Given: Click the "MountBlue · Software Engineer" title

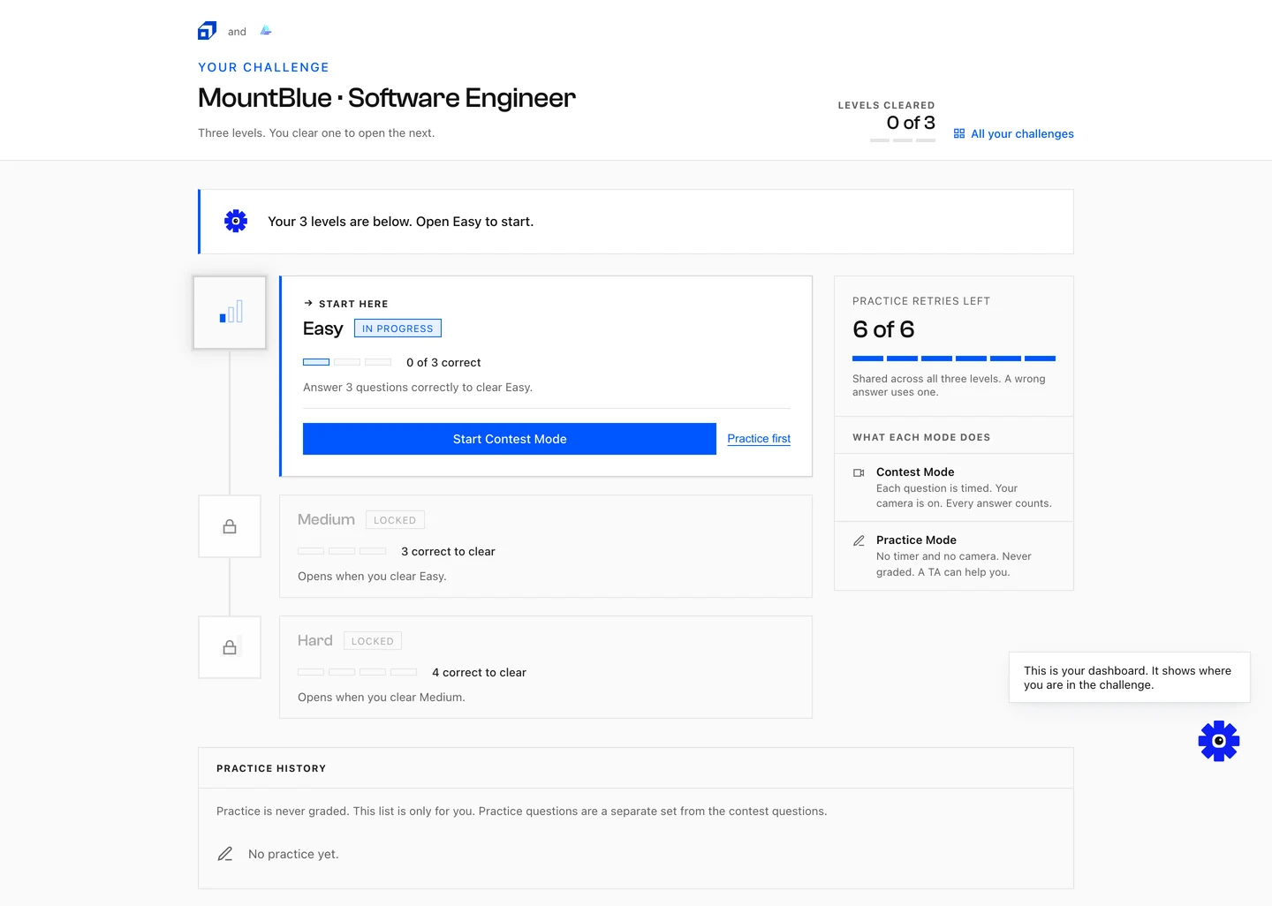Looking at the screenshot, I should (x=387, y=98).
